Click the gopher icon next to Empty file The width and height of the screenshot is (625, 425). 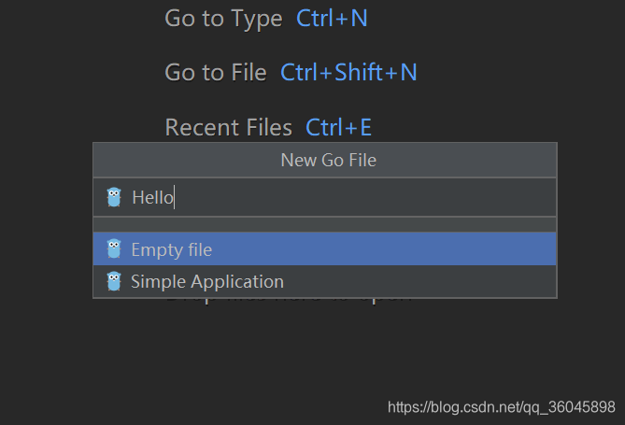[114, 248]
